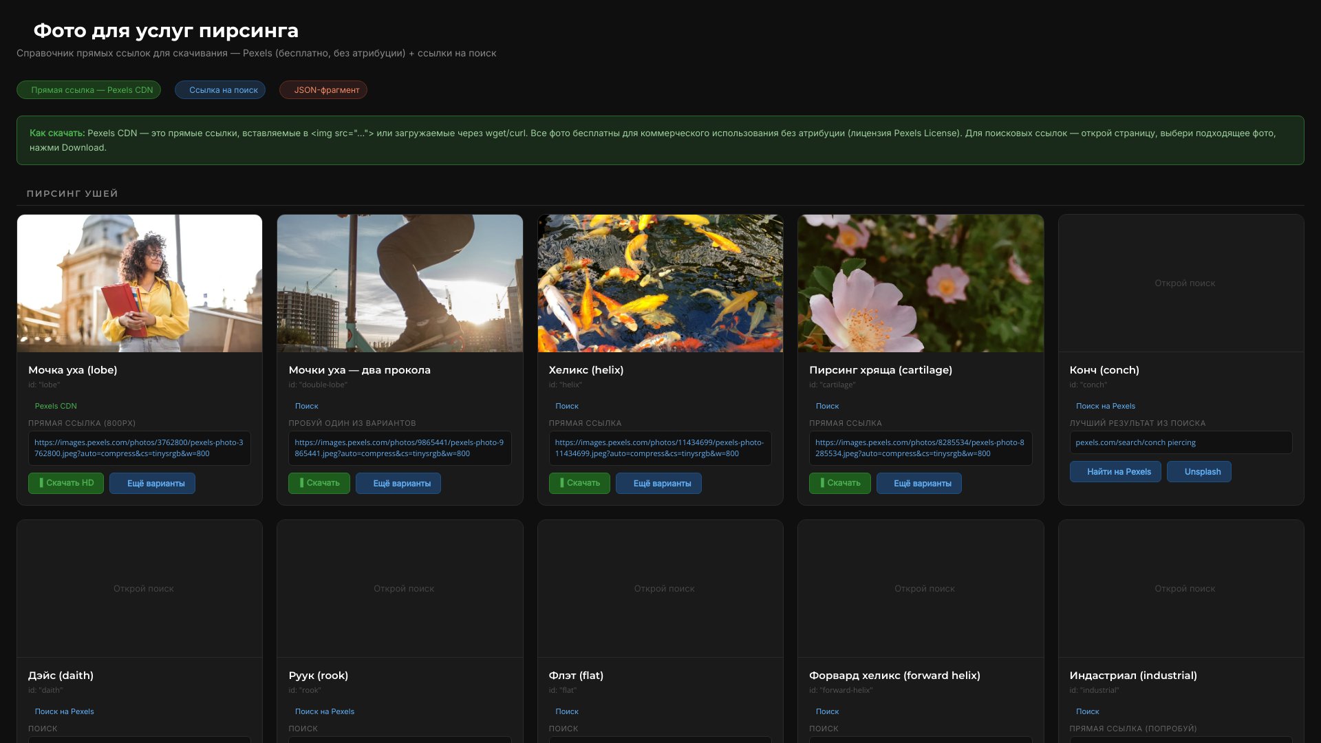This screenshot has height=743, width=1321.
Task: Click 'Ещё варианты' under Мочка уха (lobe)
Action: click(152, 484)
